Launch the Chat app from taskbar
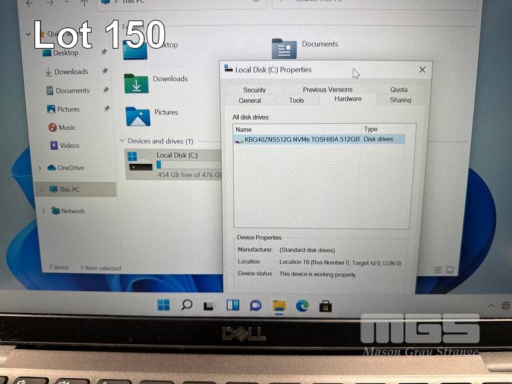Image resolution: width=512 pixels, height=384 pixels. click(x=255, y=306)
